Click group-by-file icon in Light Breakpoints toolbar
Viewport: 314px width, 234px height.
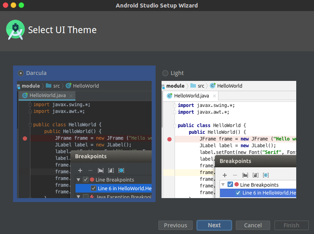coord(255,175)
